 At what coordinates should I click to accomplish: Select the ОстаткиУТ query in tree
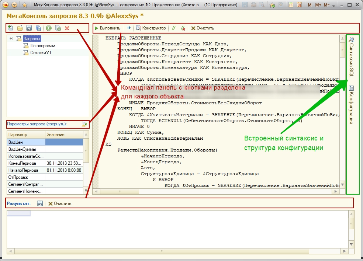pyautogui.click(x=40, y=53)
